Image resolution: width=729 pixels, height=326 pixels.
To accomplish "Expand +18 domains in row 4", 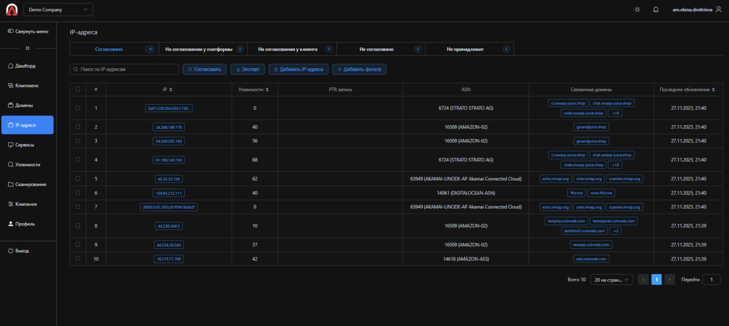I will pyautogui.click(x=615, y=165).
